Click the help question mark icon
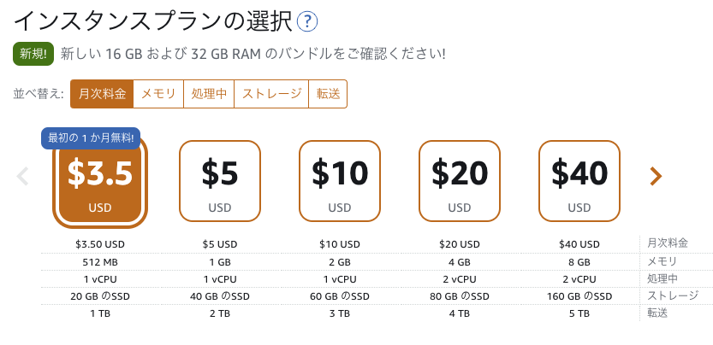The image size is (713, 345). click(x=308, y=20)
